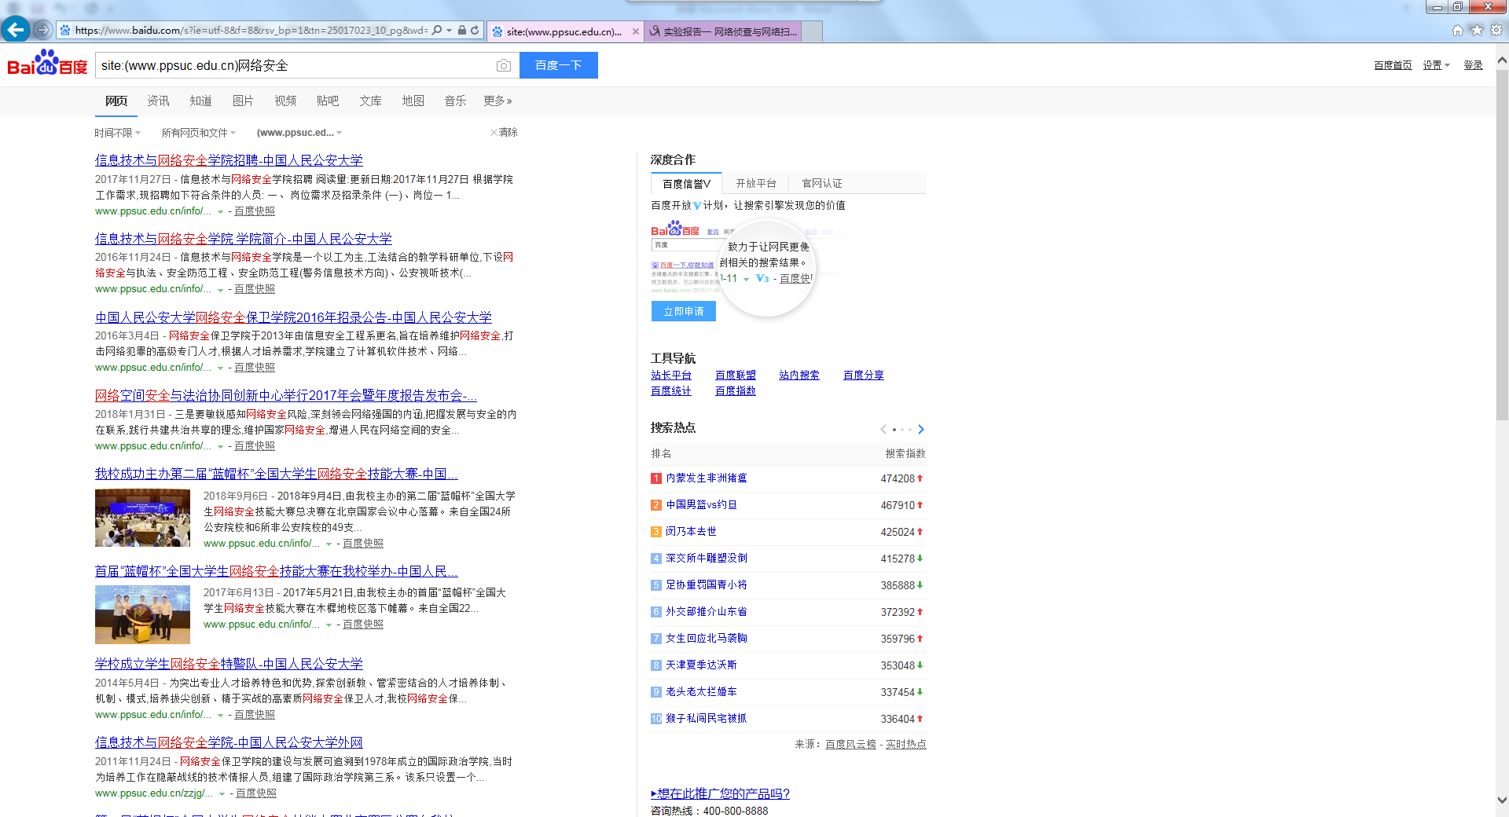The image size is (1509, 817).
Task: Click the camera image-search icon in the search box
Action: tap(504, 65)
